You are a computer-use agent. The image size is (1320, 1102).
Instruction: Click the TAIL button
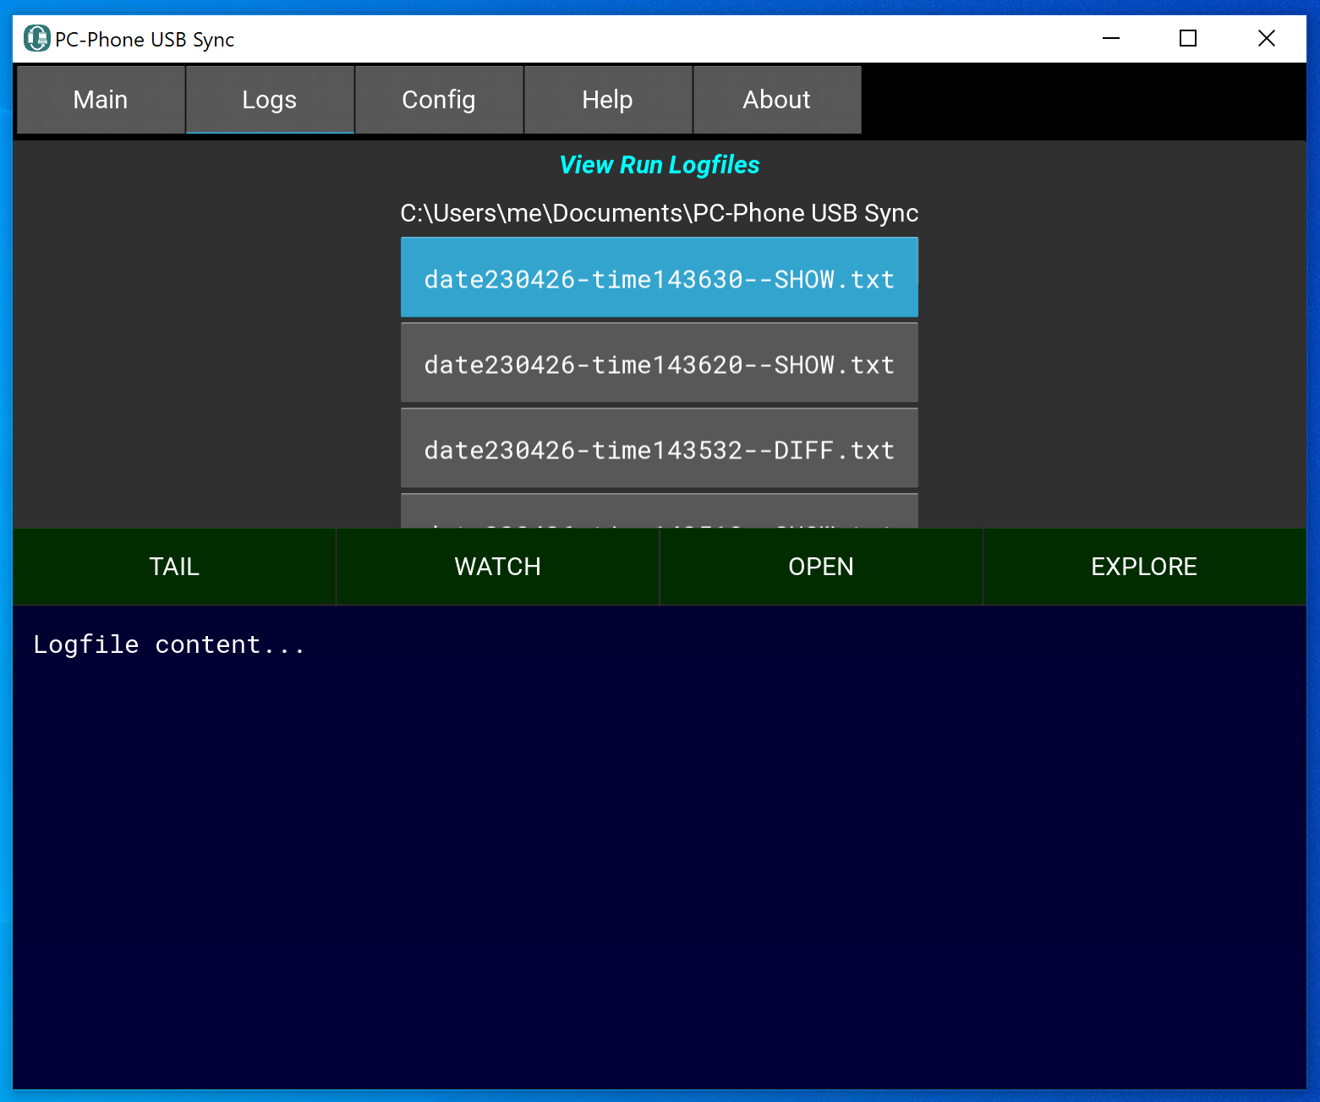[x=174, y=567]
